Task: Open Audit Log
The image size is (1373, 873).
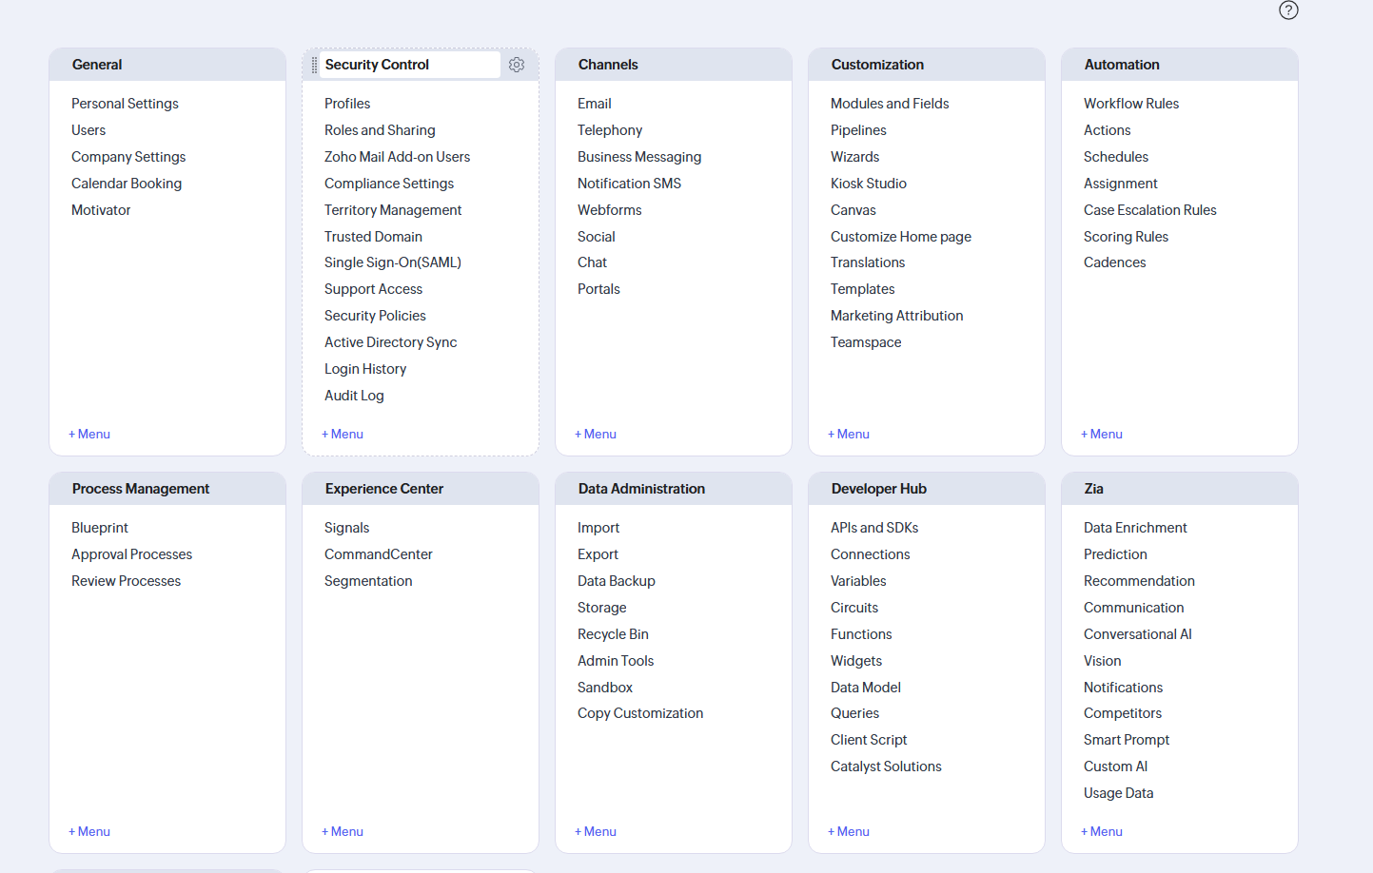Action: (354, 396)
